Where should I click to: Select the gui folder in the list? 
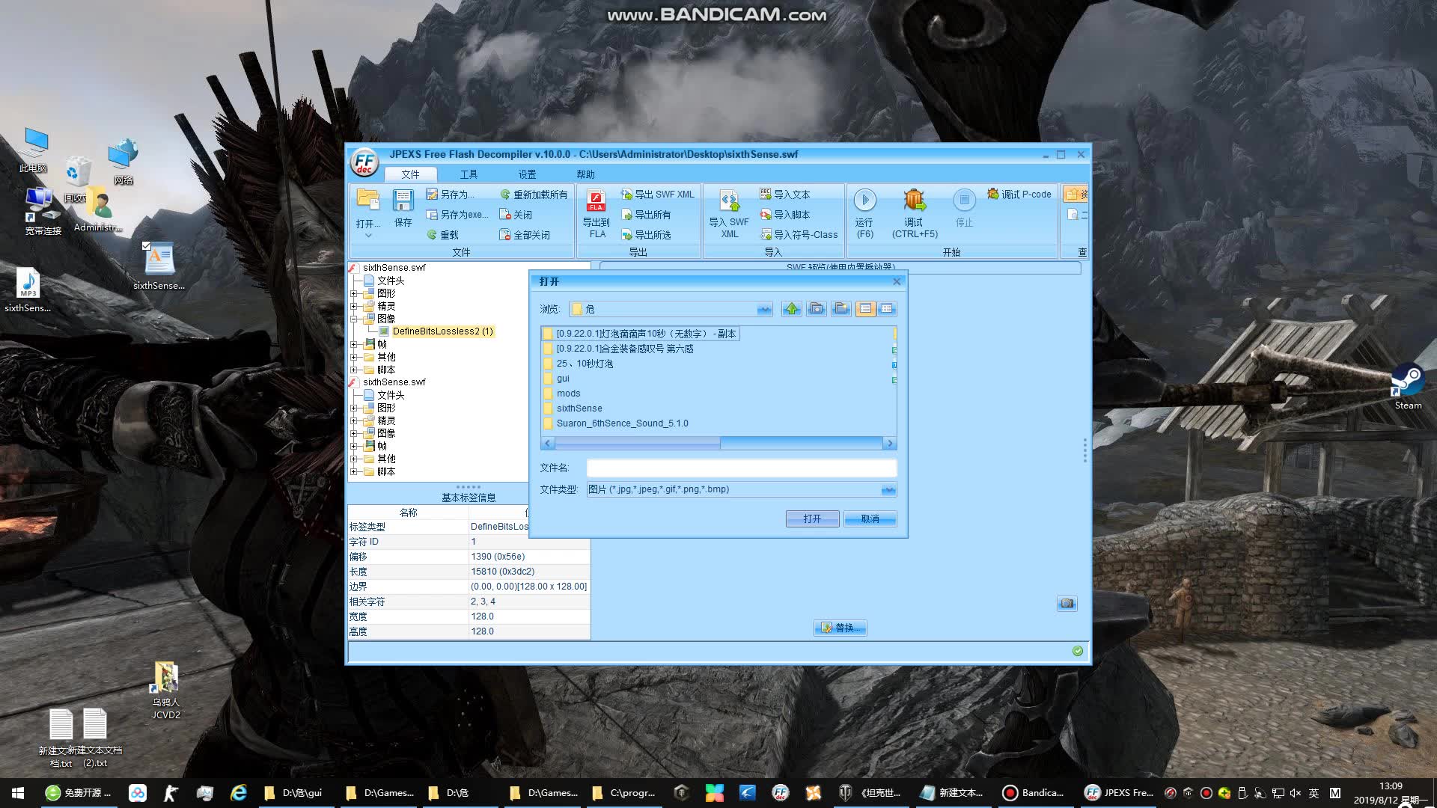point(563,379)
